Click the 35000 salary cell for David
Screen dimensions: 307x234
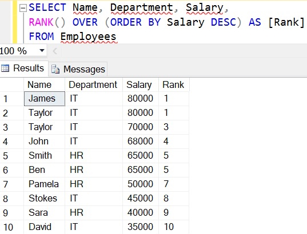click(141, 227)
